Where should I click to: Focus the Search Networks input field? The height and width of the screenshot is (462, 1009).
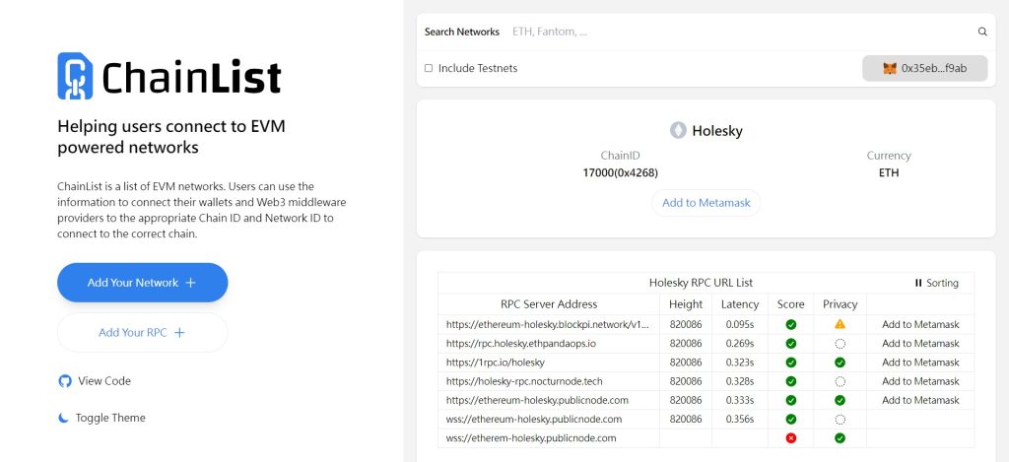[x=739, y=32]
